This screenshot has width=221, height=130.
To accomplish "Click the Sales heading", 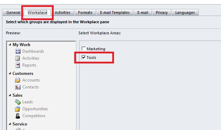I will click(x=17, y=95).
